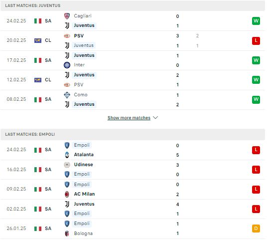Click Champions League icon for 12.02.25 match
Image resolution: width=269 pixels, height=240 pixels.
tap(38, 80)
